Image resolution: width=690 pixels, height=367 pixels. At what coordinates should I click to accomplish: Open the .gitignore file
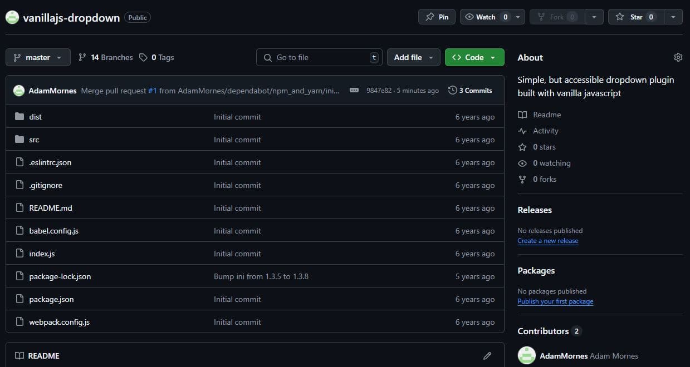pyautogui.click(x=46, y=185)
